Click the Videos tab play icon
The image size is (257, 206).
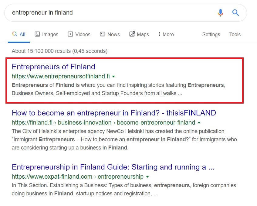[70, 34]
